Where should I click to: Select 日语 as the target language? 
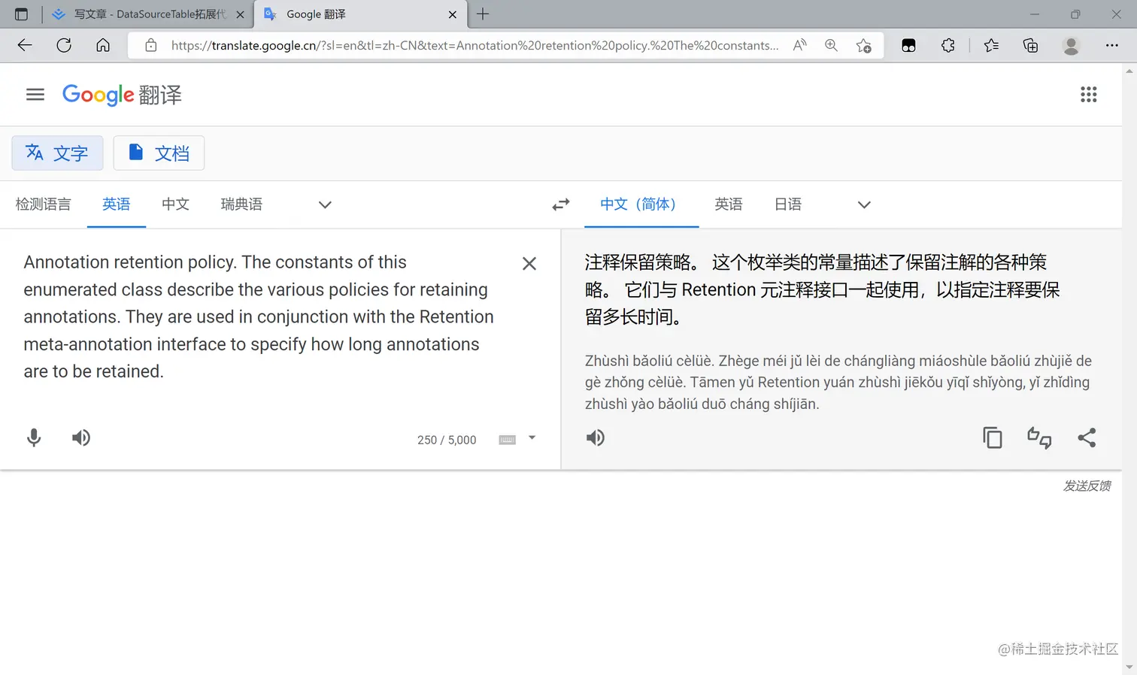(788, 204)
